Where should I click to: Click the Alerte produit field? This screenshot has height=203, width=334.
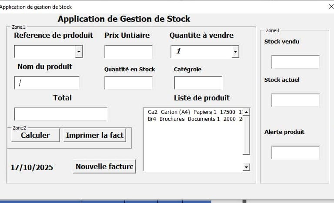295,152
